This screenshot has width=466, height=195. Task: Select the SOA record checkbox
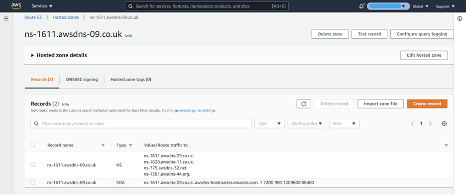pyautogui.click(x=33, y=183)
